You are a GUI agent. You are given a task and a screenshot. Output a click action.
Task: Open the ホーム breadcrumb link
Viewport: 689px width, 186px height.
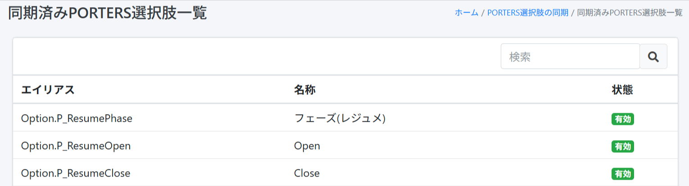pos(466,13)
